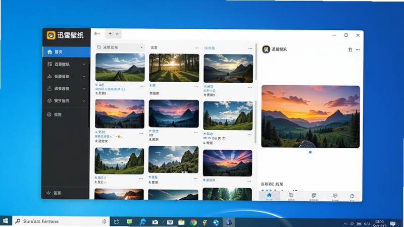Expand the chevron on the grid-icon sidebar row
Screen dimensions: 404x227
click(84, 64)
